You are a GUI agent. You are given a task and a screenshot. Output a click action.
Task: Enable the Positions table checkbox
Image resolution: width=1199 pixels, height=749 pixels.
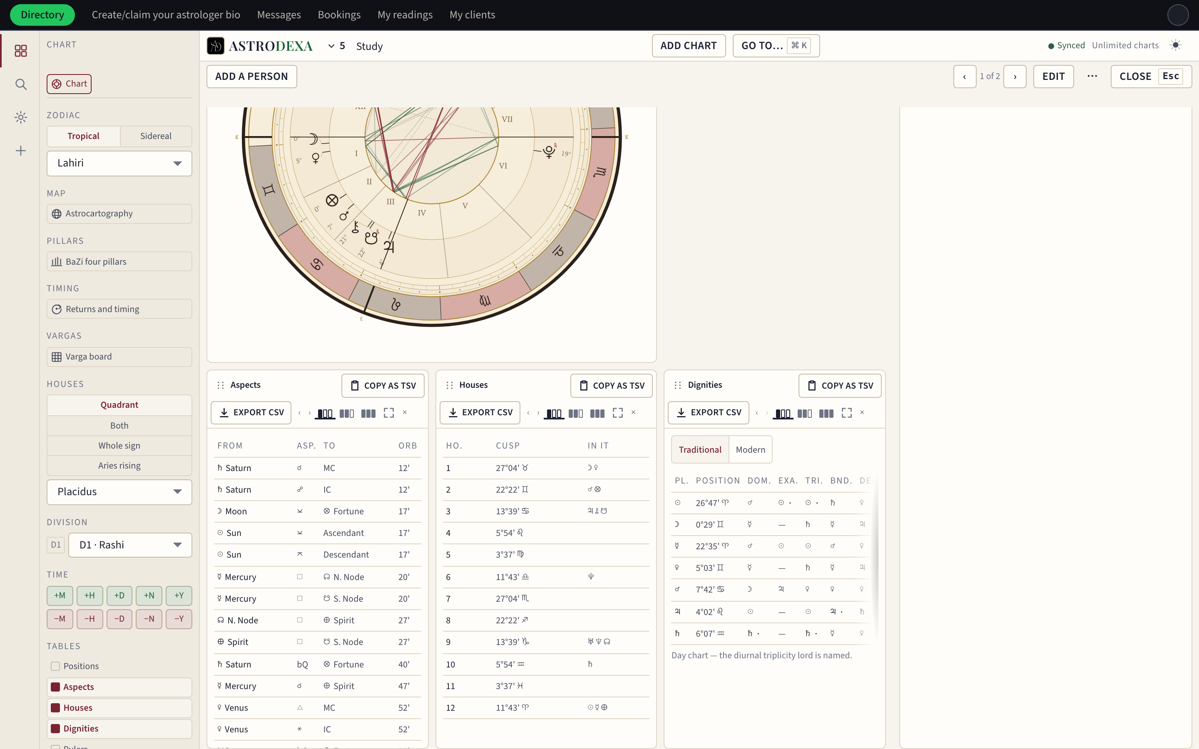[x=55, y=666]
